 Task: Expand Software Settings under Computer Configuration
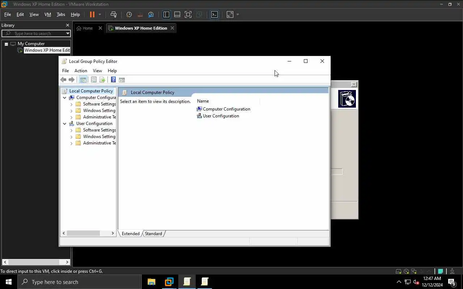(x=71, y=104)
